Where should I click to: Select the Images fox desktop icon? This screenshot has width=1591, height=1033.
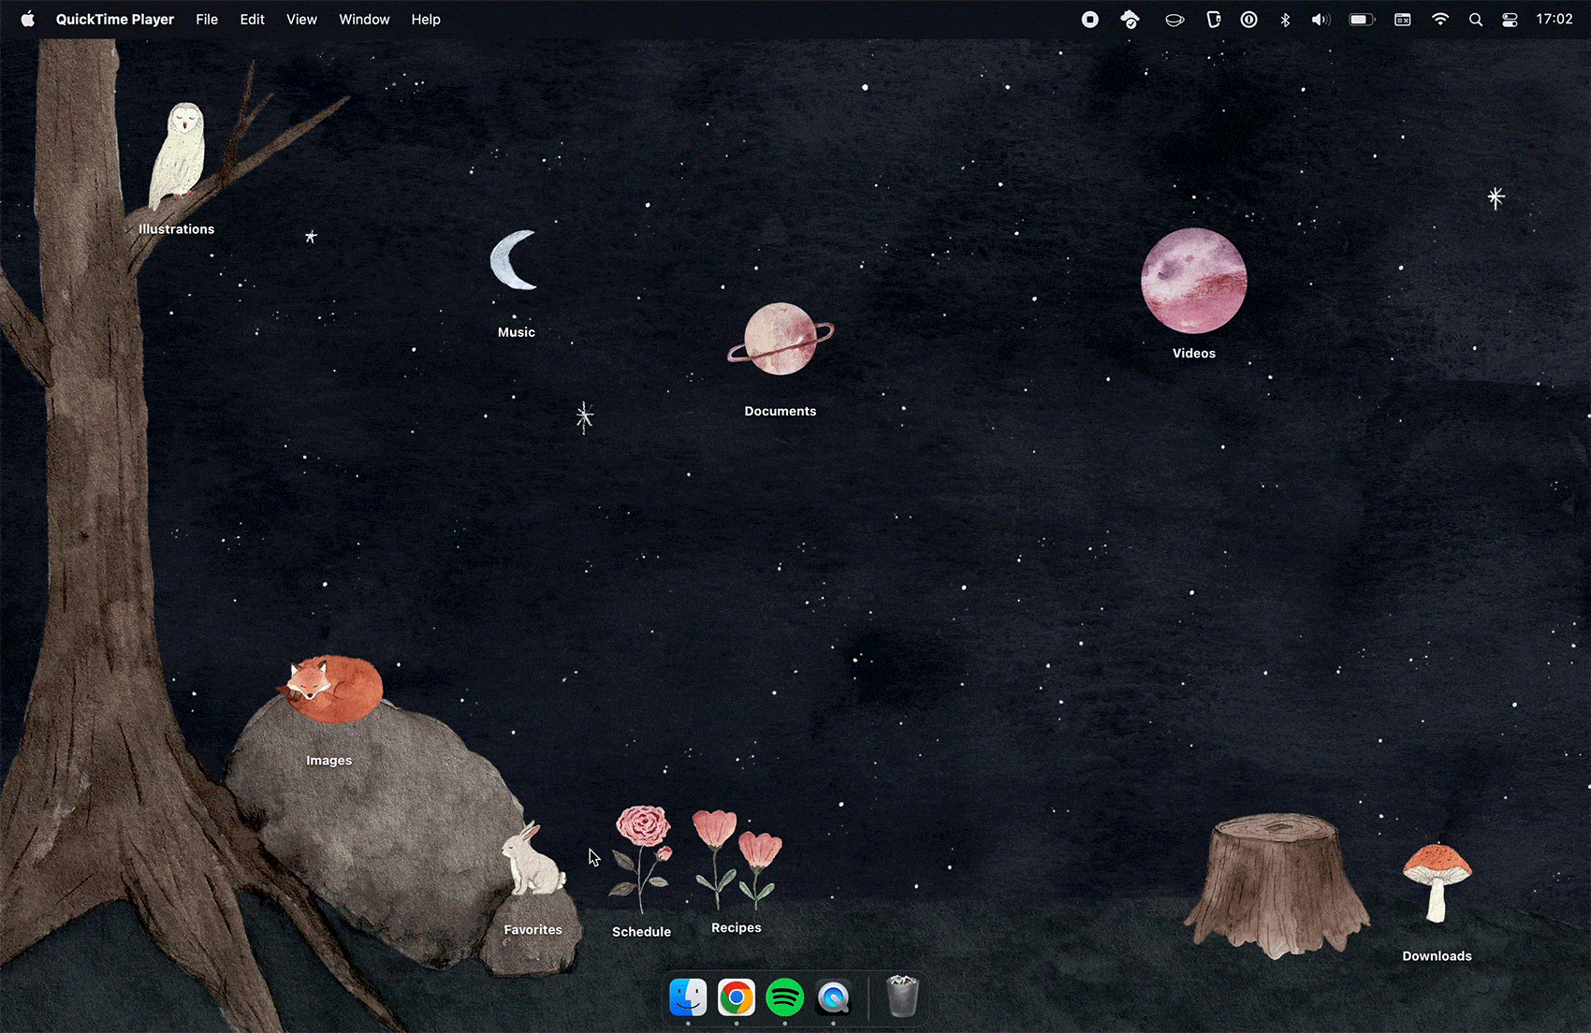(x=329, y=689)
